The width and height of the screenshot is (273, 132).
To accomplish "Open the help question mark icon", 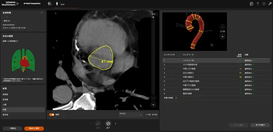I will click(x=258, y=4).
